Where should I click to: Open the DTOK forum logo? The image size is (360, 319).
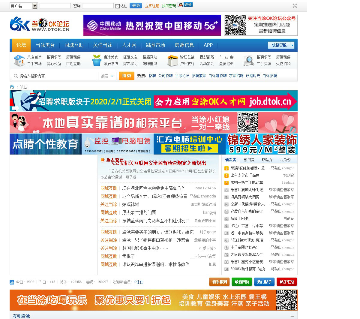(40, 24)
